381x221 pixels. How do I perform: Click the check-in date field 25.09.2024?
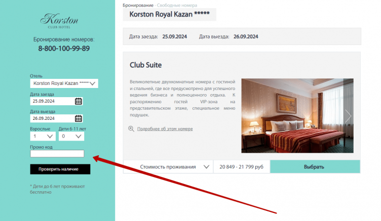[x=52, y=101]
